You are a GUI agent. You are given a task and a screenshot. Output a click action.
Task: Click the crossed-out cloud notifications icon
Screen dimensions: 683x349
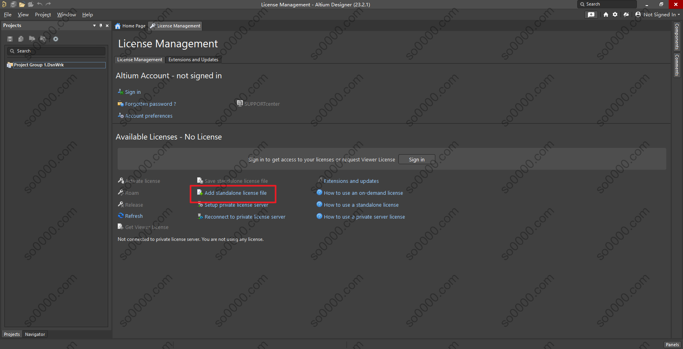[626, 14]
